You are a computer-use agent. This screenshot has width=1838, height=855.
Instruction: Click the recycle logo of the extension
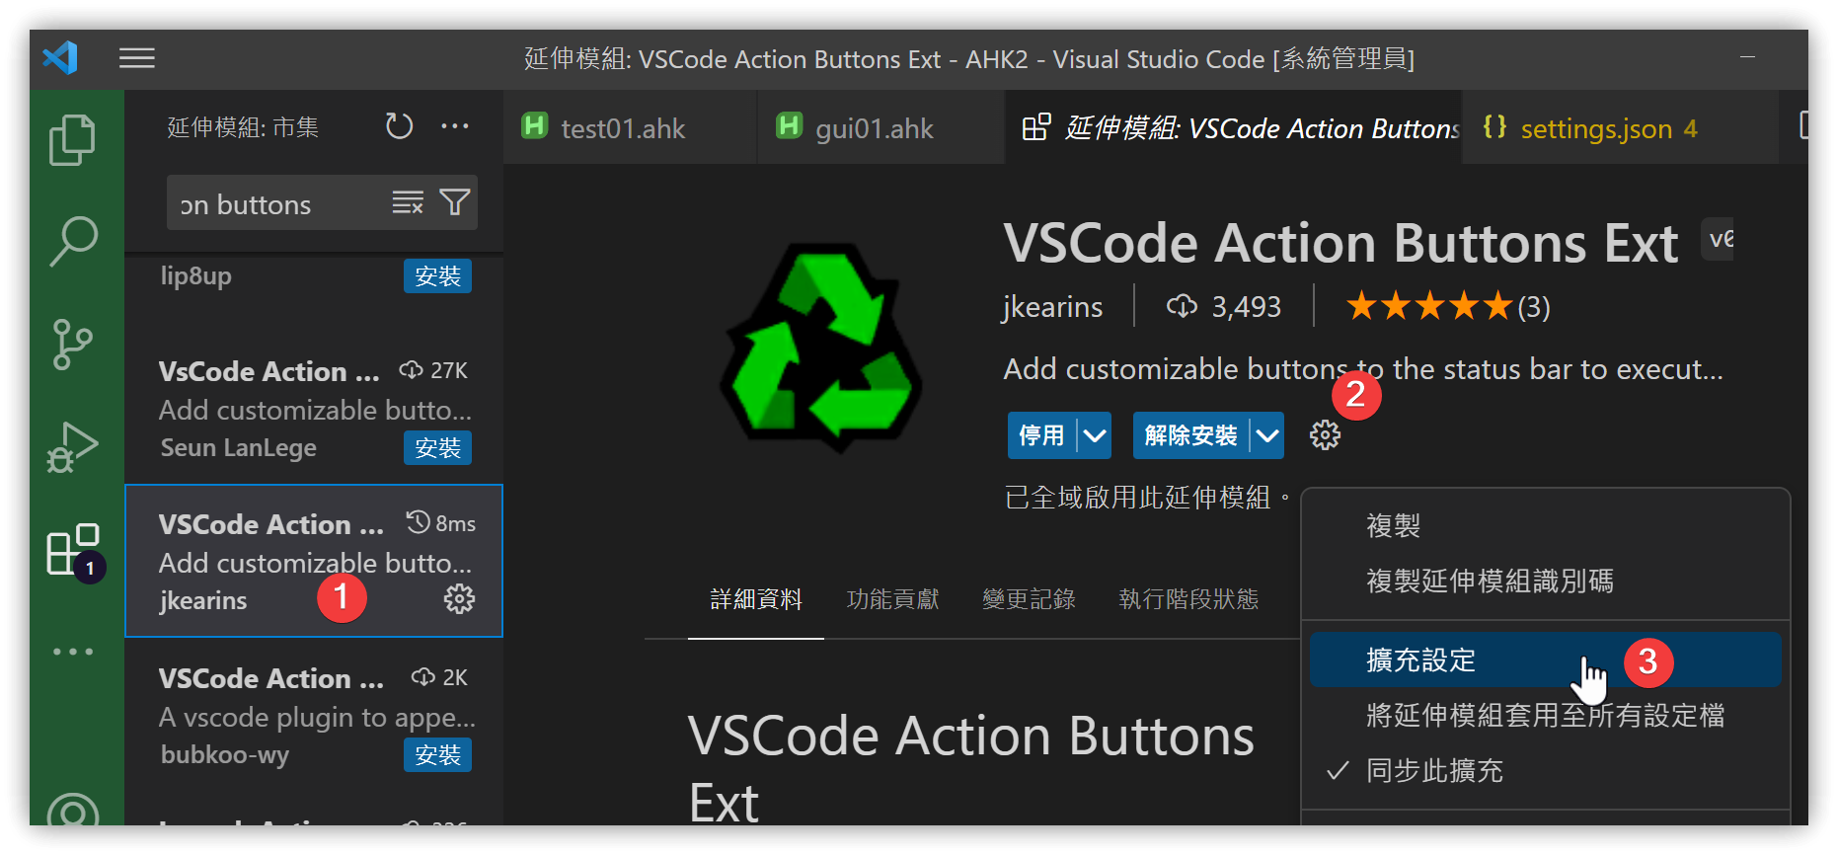point(821,347)
